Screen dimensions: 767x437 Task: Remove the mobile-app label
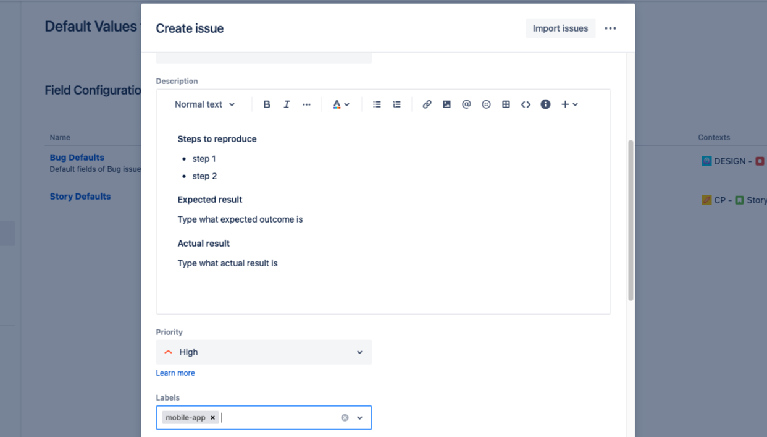212,418
